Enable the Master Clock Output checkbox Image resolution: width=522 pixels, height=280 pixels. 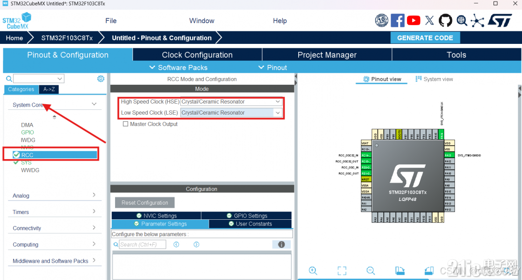coord(126,124)
